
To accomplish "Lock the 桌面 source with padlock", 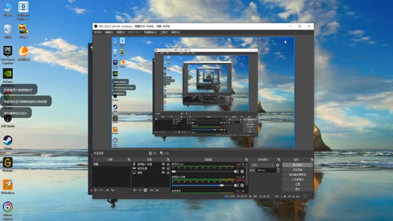I will click(168, 173).
